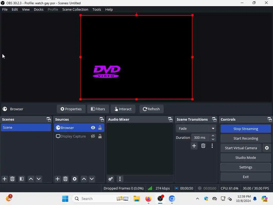The height and width of the screenshot is (205, 273).
Task: Move source down arrow in Sources dock
Action: 92,179
